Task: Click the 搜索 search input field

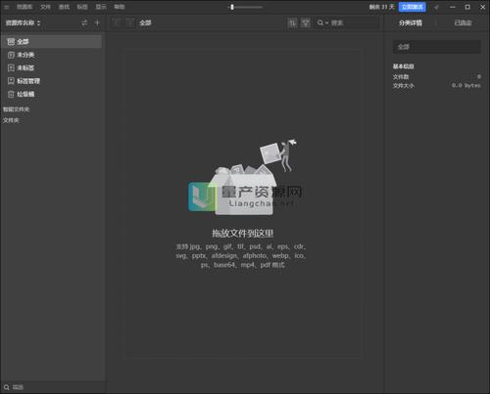Action: point(354,22)
